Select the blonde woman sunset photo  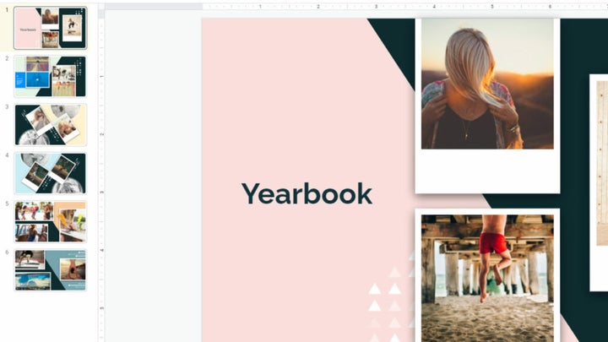487,83
